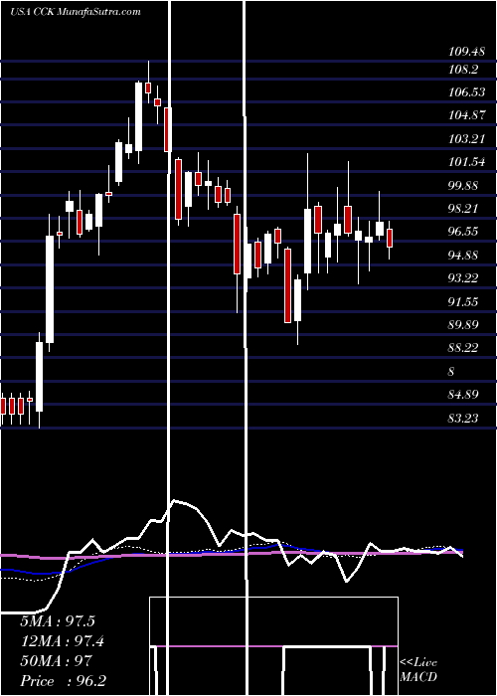Screen dimensions: 497x696
Task: Click the 84.89 price level label
Action: [x=463, y=394]
